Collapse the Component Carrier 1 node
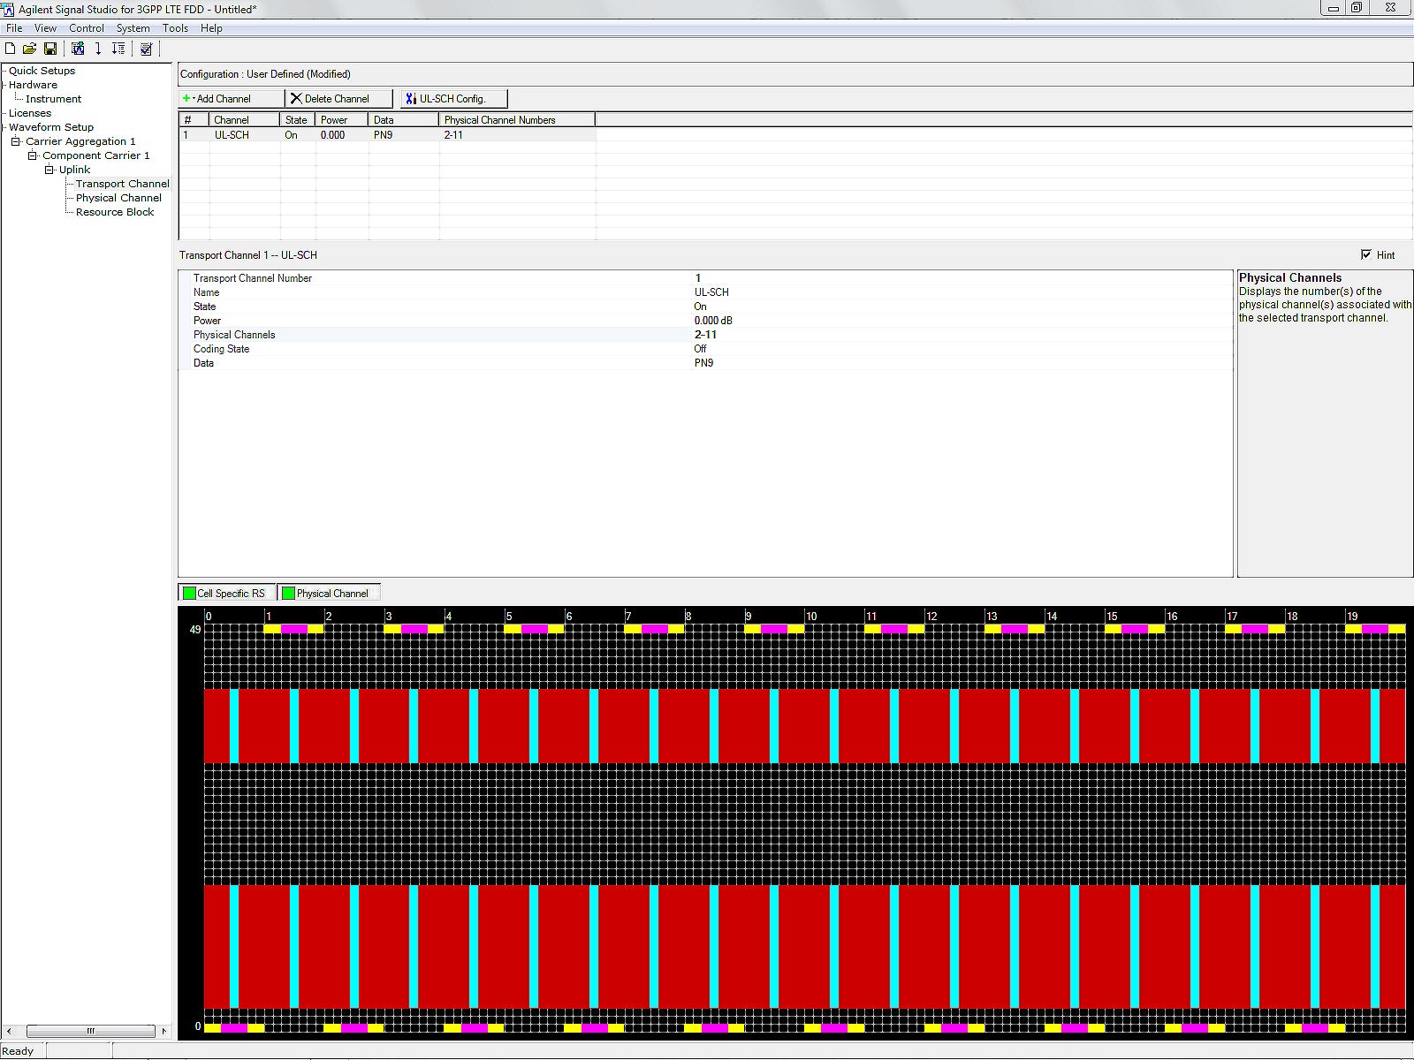The width and height of the screenshot is (1414, 1060). pyautogui.click(x=33, y=155)
